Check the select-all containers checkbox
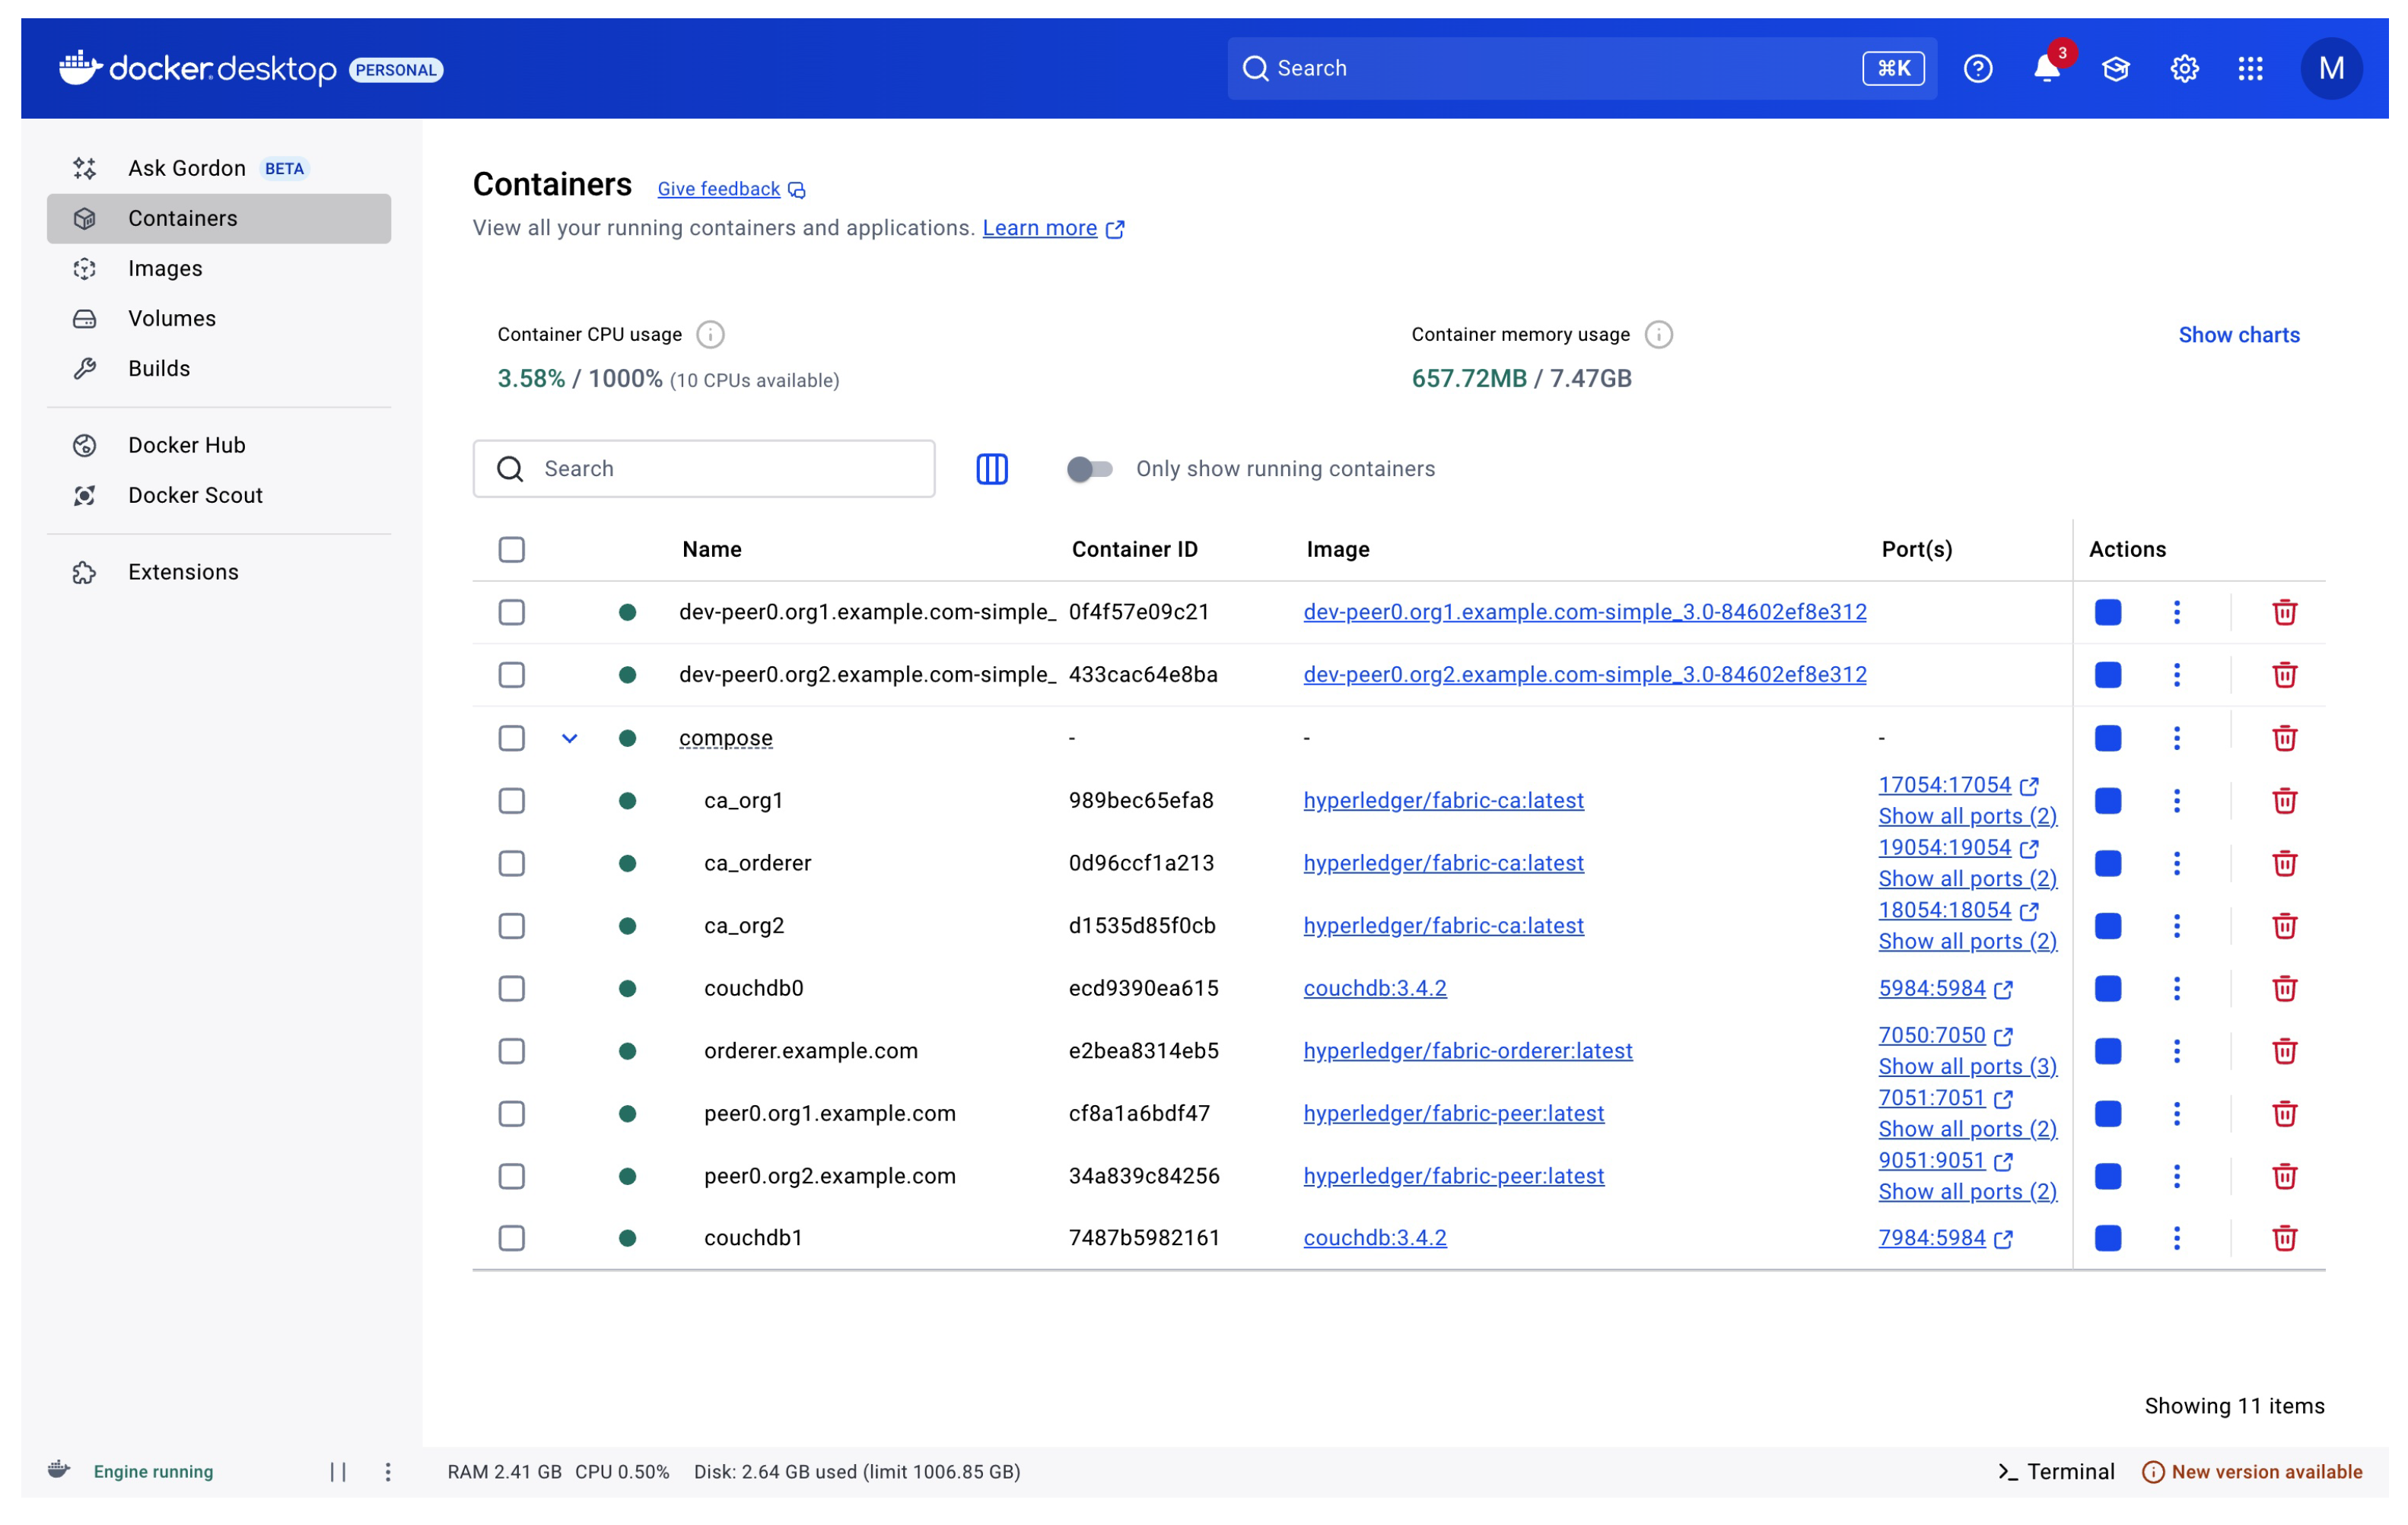The width and height of the screenshot is (2408, 1525). click(x=511, y=549)
